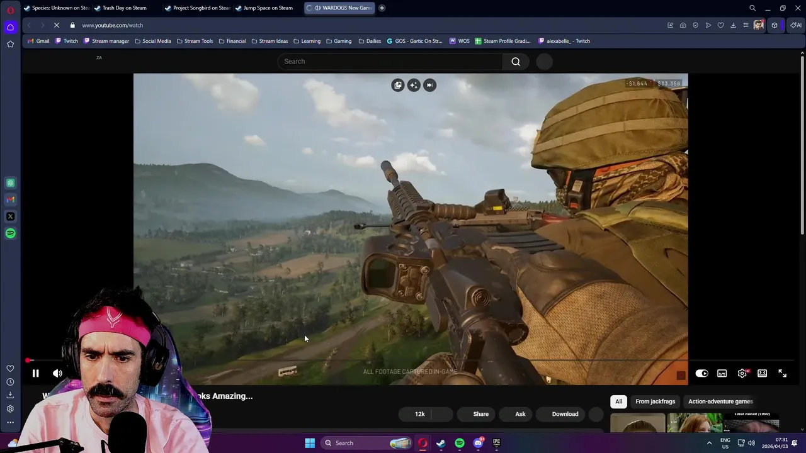Open Easy Setup sliders icon
Screen dimensions: 806x453
[746, 25]
